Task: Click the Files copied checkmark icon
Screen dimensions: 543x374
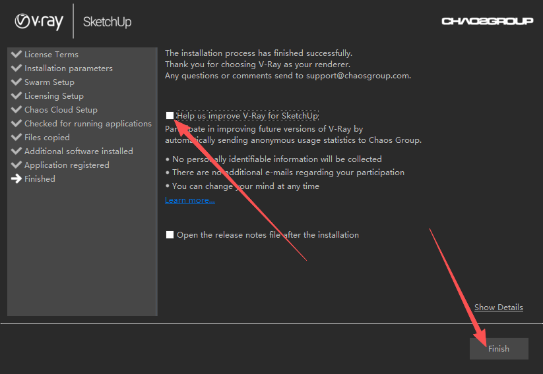Action: [x=16, y=137]
